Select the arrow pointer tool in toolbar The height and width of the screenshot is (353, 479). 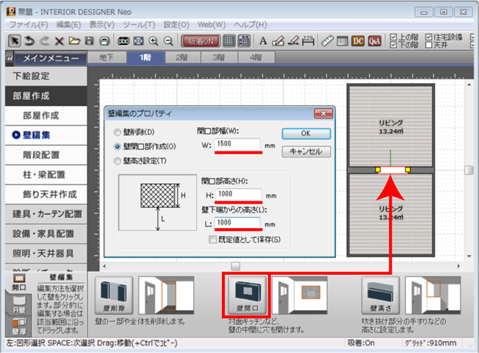[14, 40]
